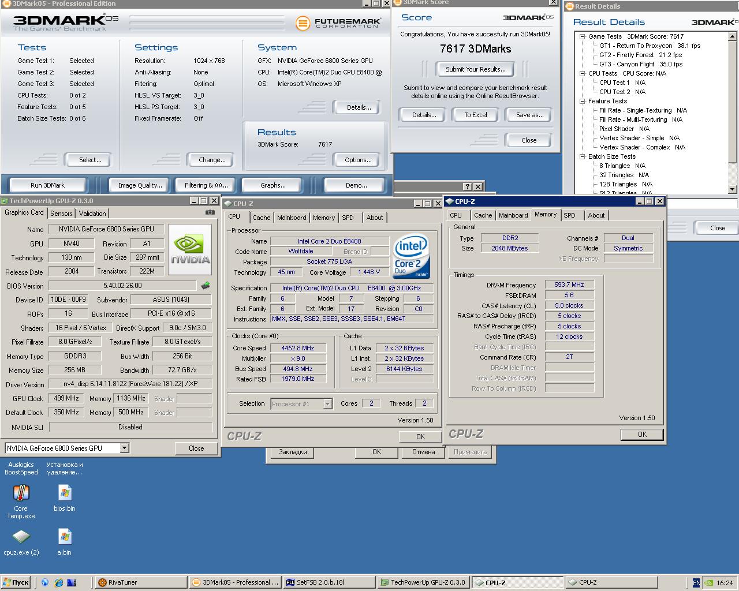
Task: Switch to SetFSB 2.0.b.18l in taskbar
Action: pyautogui.click(x=329, y=582)
